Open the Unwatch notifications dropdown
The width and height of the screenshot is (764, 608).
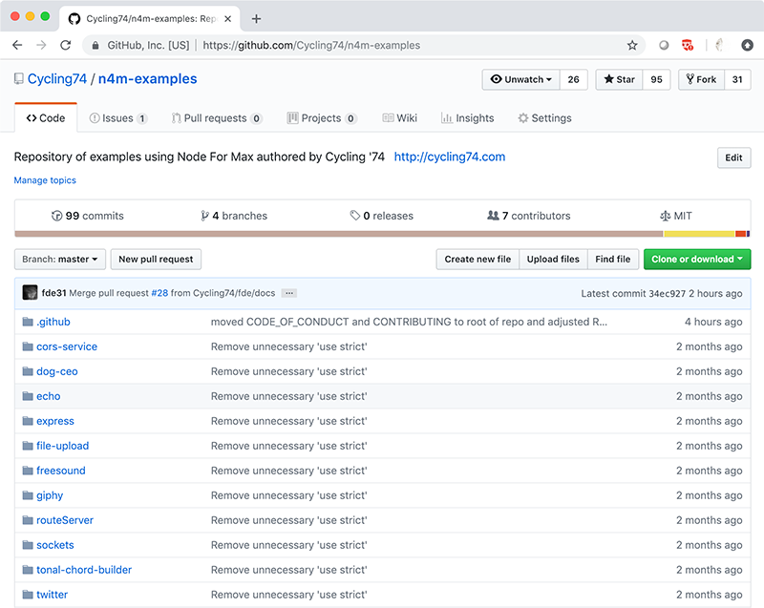coord(520,80)
